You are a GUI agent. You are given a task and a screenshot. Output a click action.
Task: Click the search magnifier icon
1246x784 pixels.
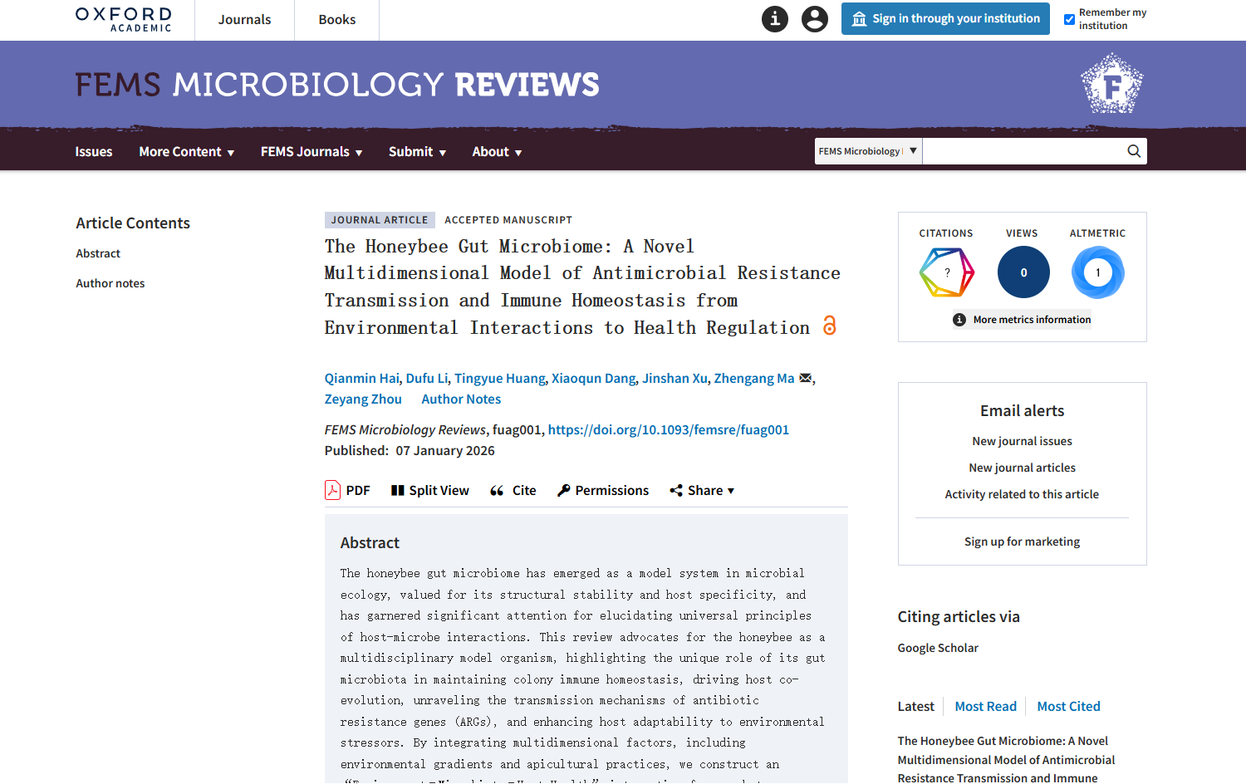[x=1133, y=151]
